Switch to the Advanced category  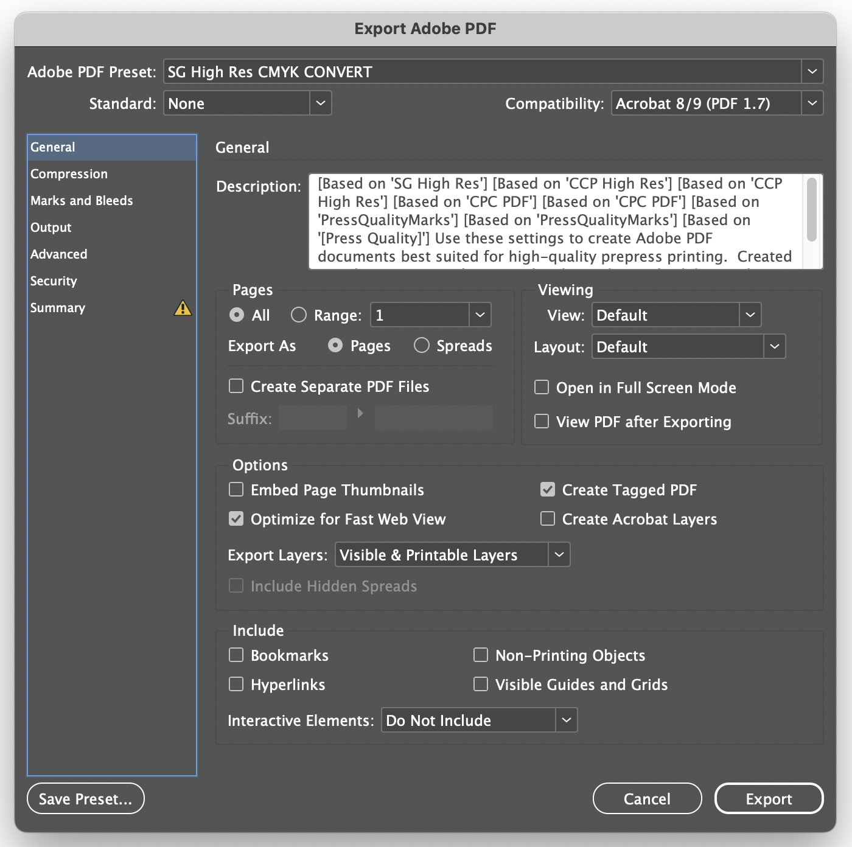pyautogui.click(x=112, y=254)
